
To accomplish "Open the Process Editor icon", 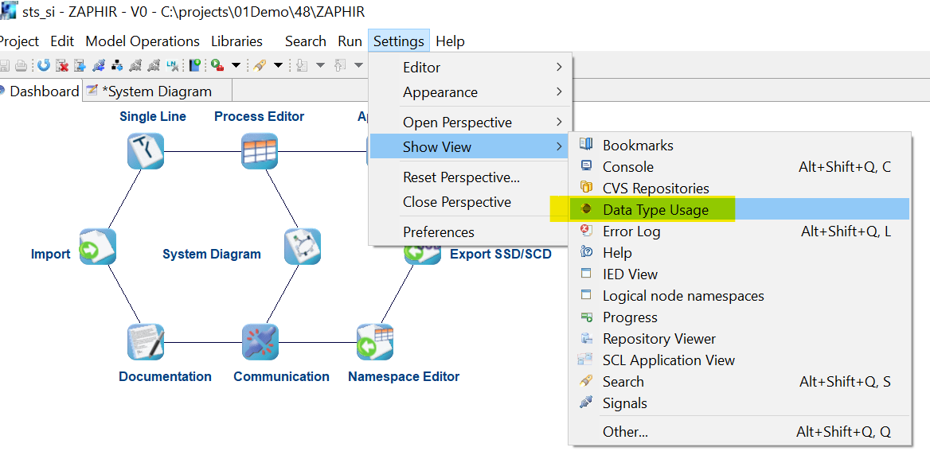I will pos(260,150).
